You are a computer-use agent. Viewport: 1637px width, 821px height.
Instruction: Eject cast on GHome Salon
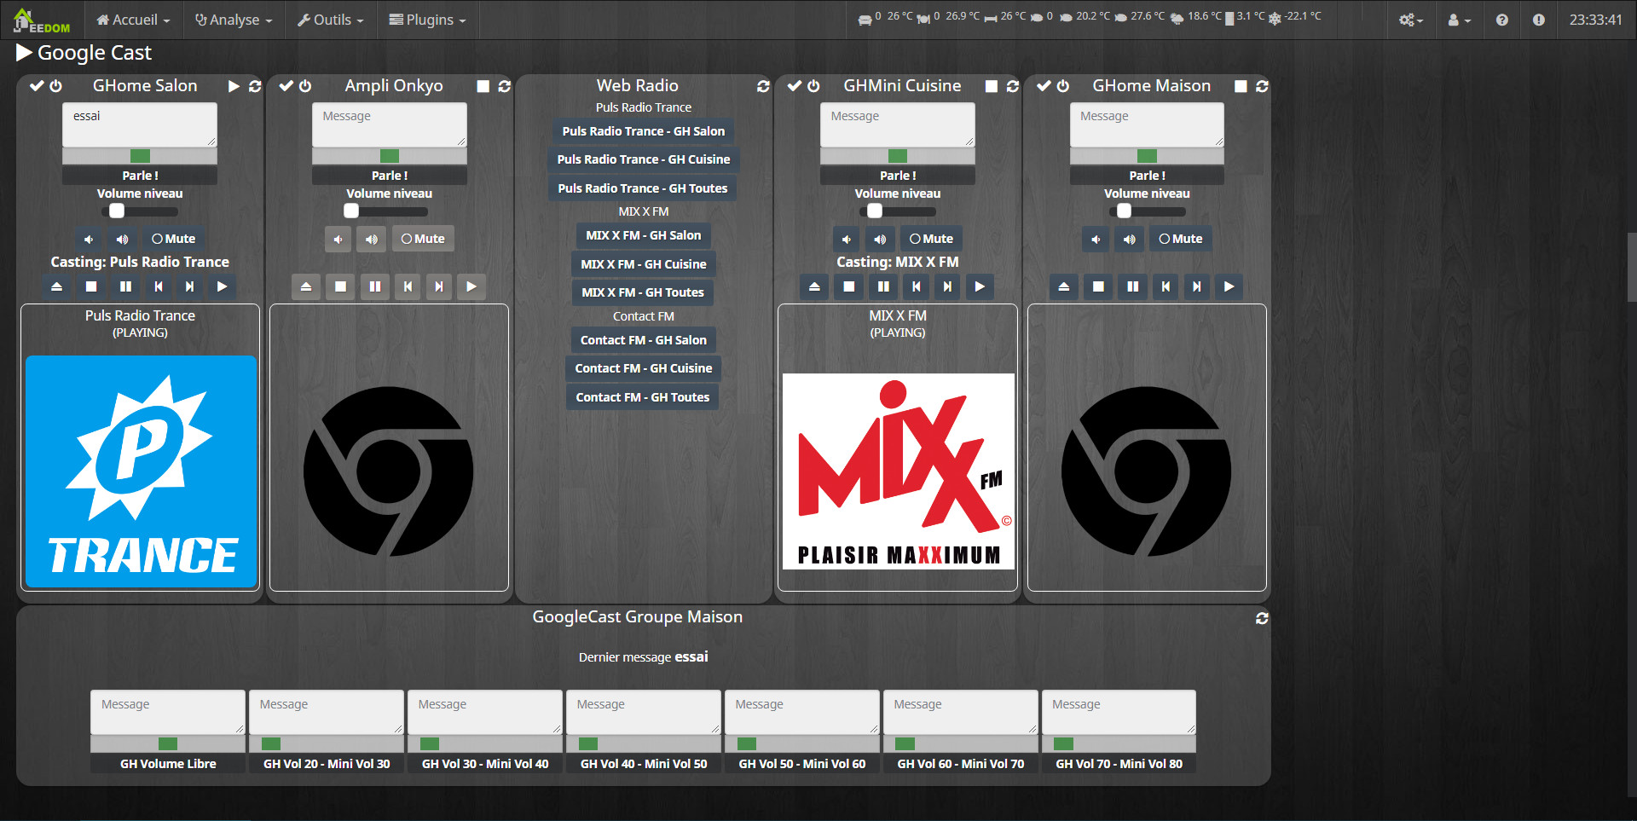point(56,286)
